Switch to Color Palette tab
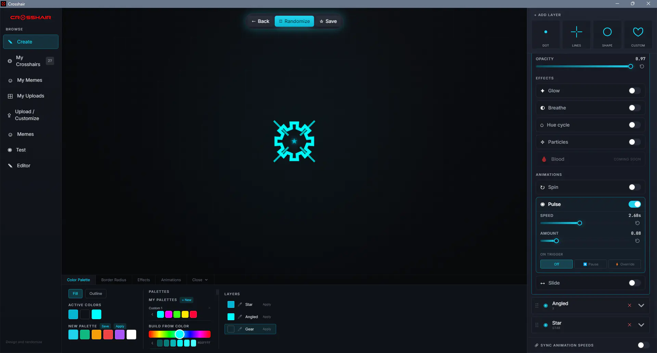 coord(78,280)
